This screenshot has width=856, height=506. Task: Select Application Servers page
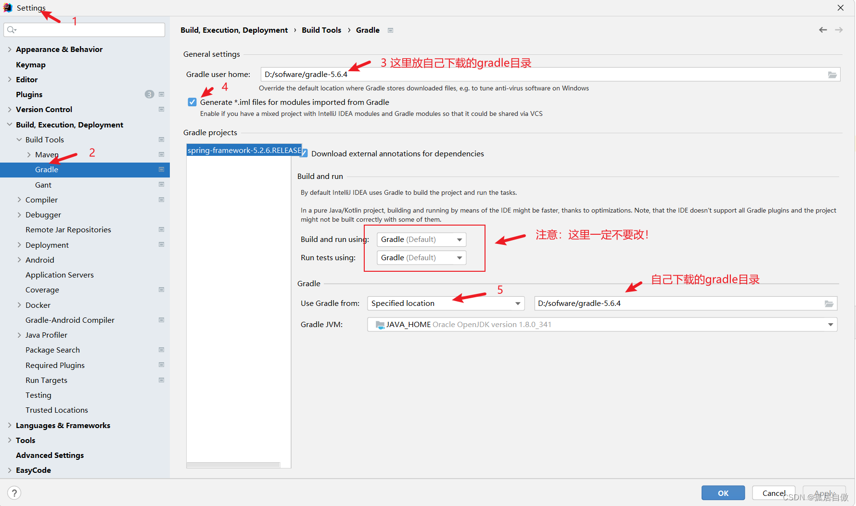click(x=60, y=275)
